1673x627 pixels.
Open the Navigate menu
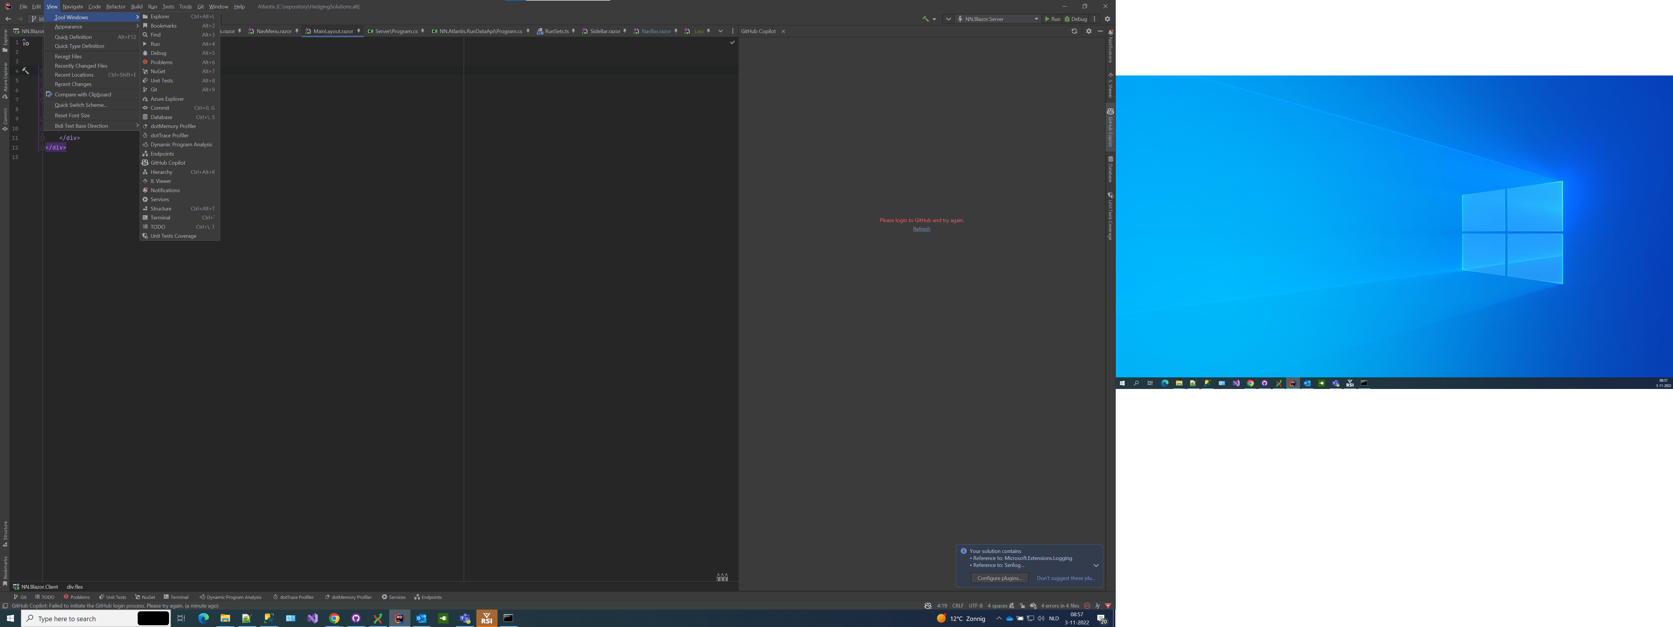tap(72, 6)
